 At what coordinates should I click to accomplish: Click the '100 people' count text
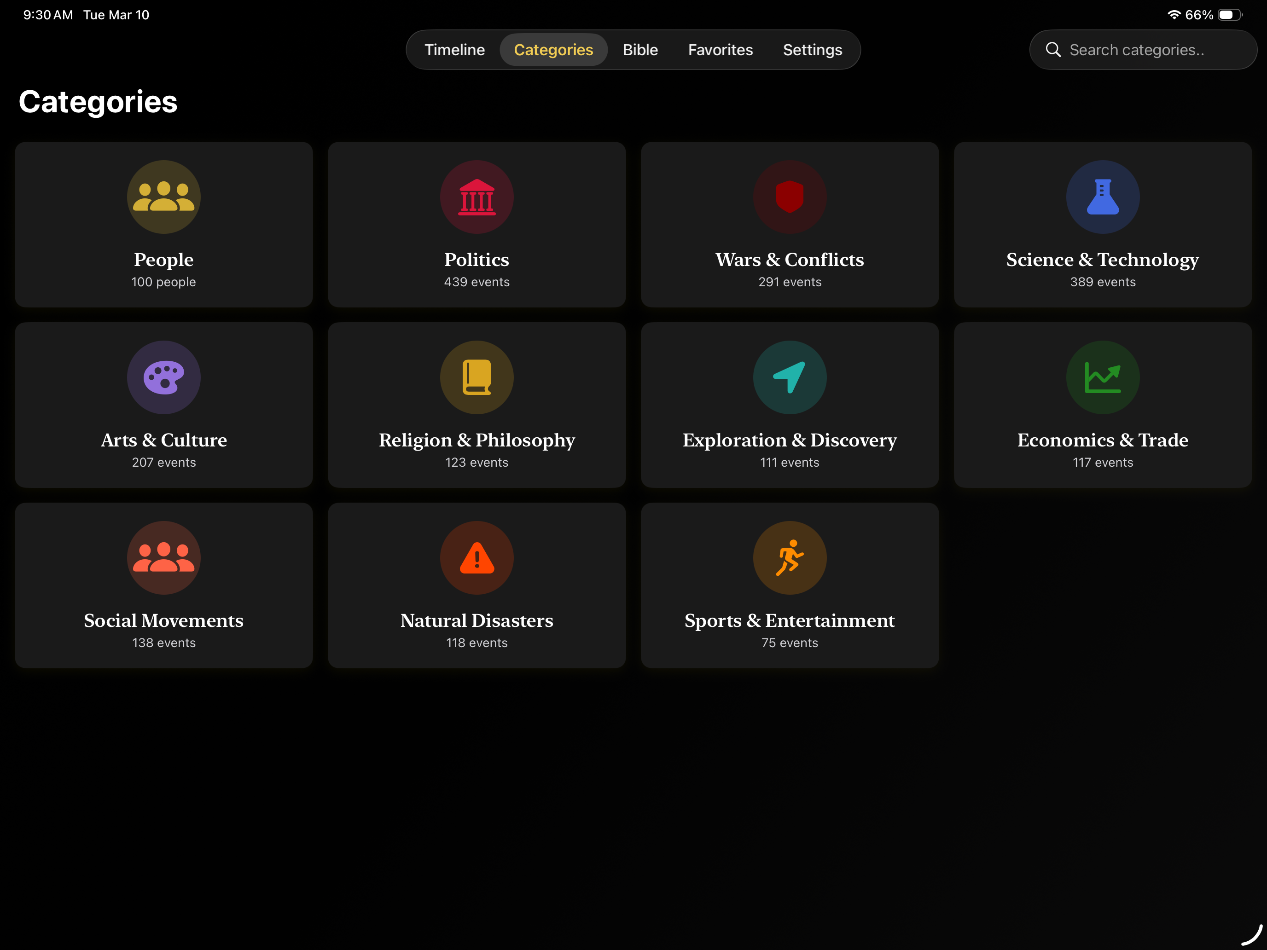click(164, 282)
